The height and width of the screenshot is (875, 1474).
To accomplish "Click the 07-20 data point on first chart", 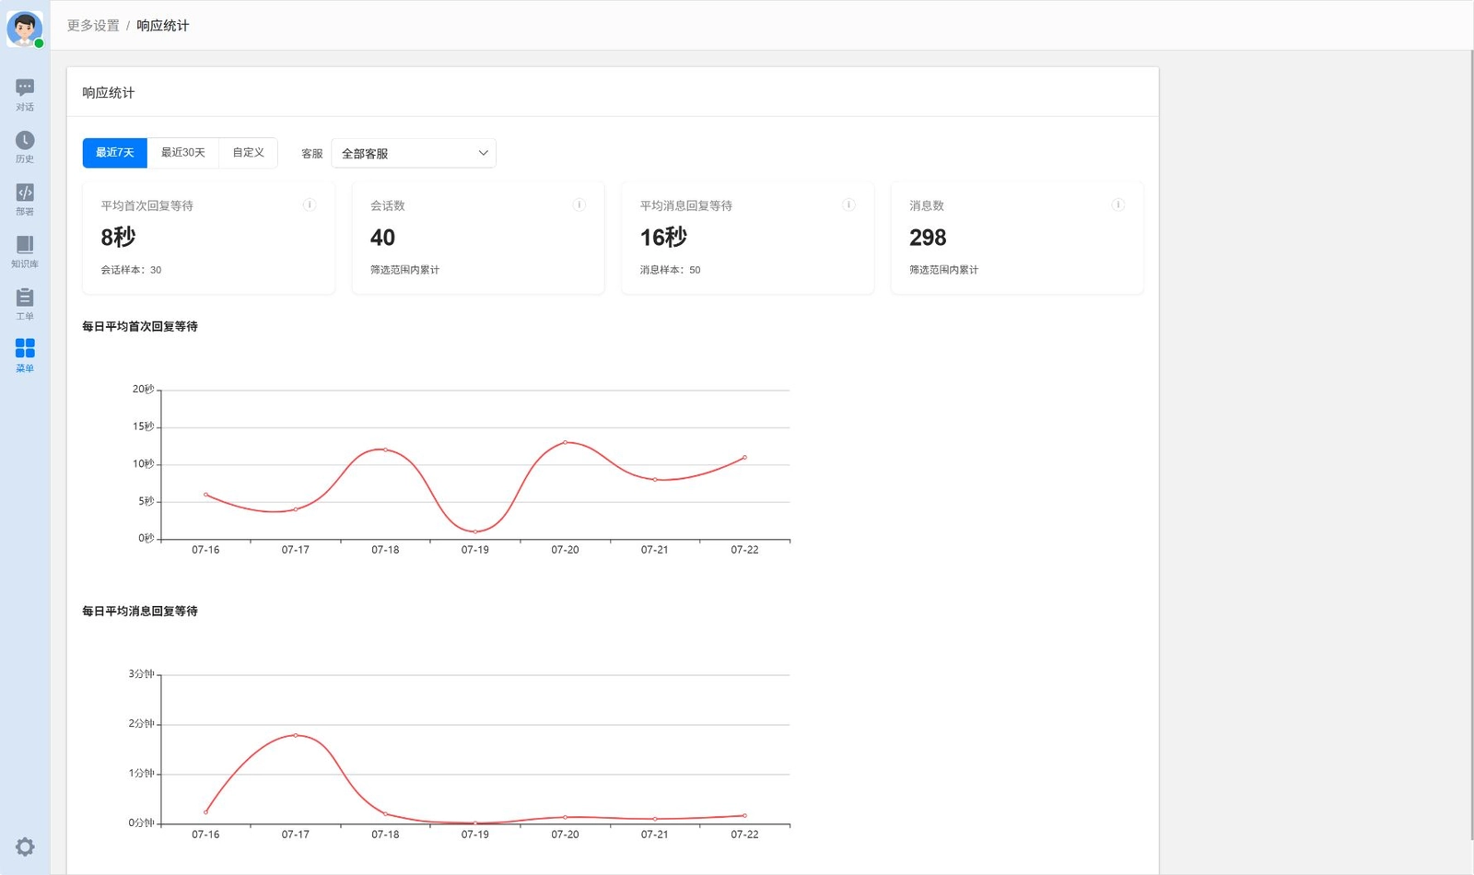I will (x=565, y=442).
